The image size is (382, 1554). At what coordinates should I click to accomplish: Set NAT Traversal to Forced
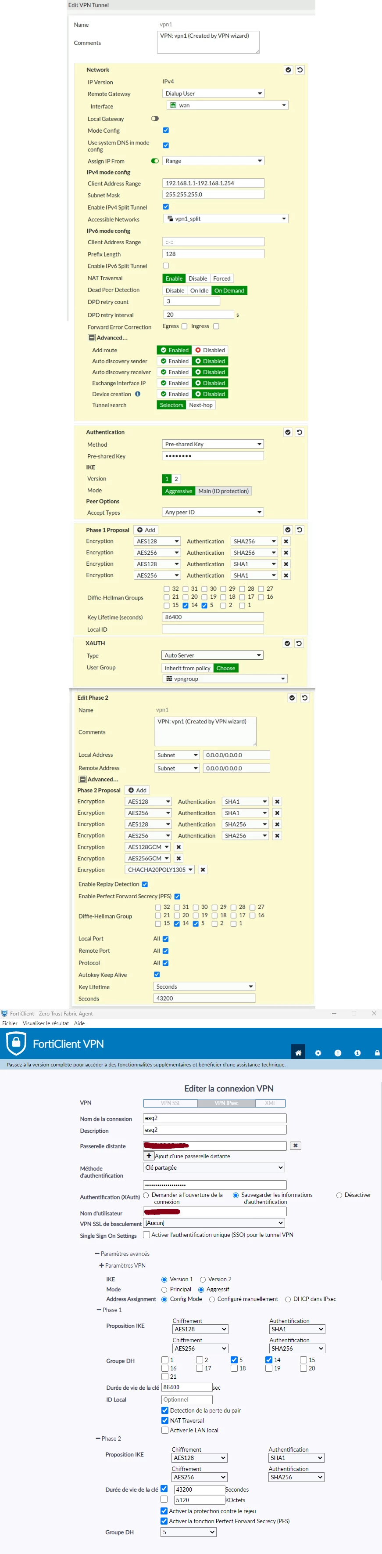(x=222, y=279)
